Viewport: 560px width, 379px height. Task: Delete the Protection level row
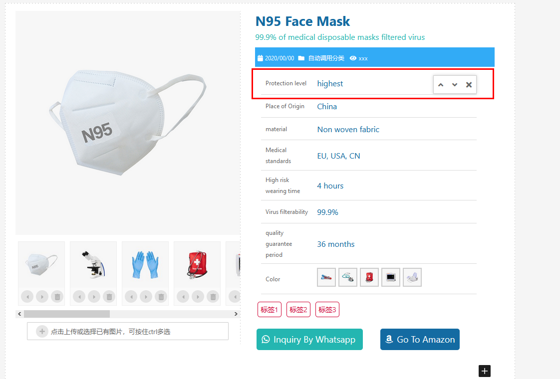tap(469, 85)
